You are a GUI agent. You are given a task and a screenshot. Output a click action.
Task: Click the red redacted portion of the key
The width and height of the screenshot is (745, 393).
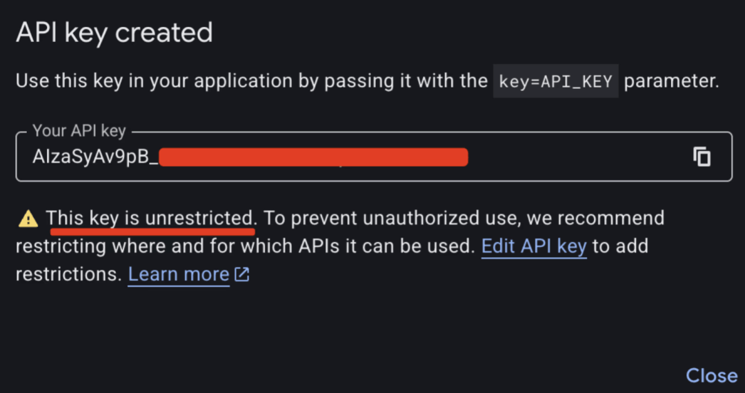[313, 157]
